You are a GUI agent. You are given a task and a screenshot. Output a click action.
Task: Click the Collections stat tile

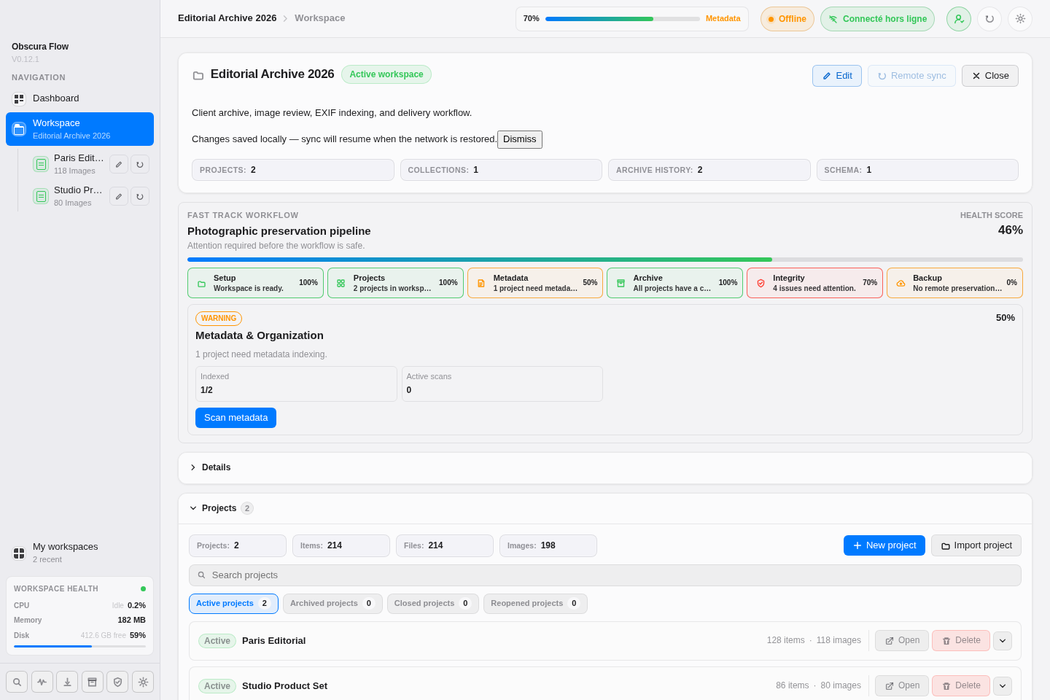pyautogui.click(x=501, y=170)
